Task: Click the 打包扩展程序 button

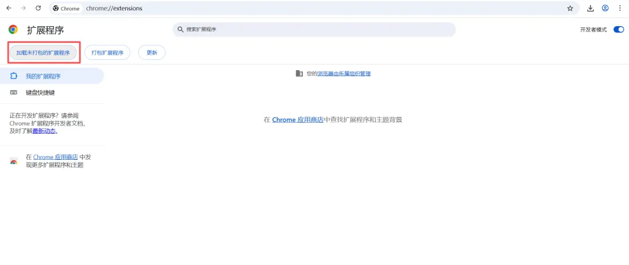Action: [x=107, y=52]
